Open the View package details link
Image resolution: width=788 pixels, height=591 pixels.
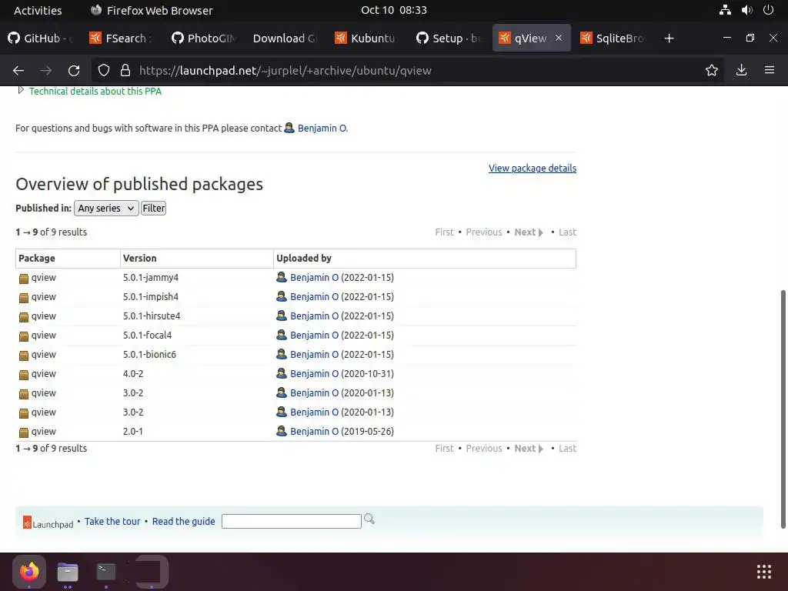533,169
